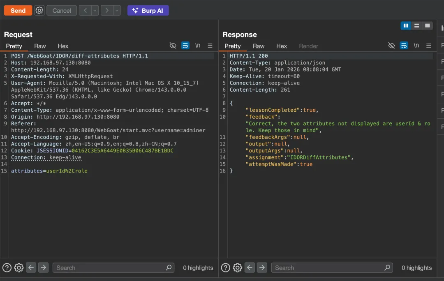The image size is (444, 281).
Task: Launch Burp AI
Action: point(148,10)
